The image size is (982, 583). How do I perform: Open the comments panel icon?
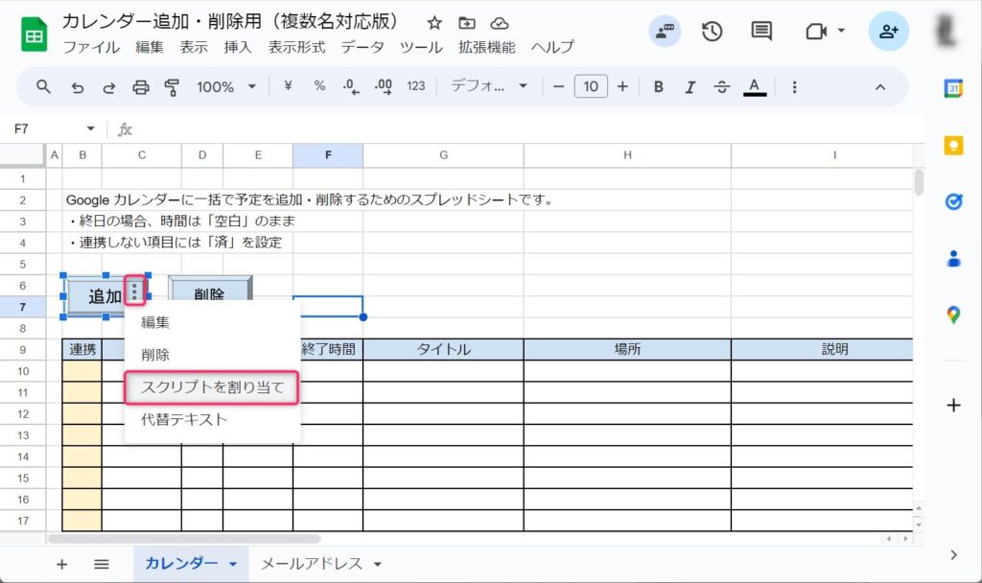tap(761, 32)
